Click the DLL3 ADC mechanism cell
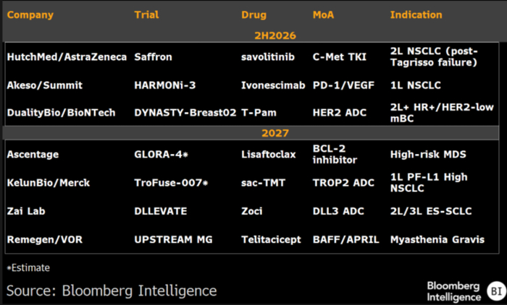 [338, 211]
